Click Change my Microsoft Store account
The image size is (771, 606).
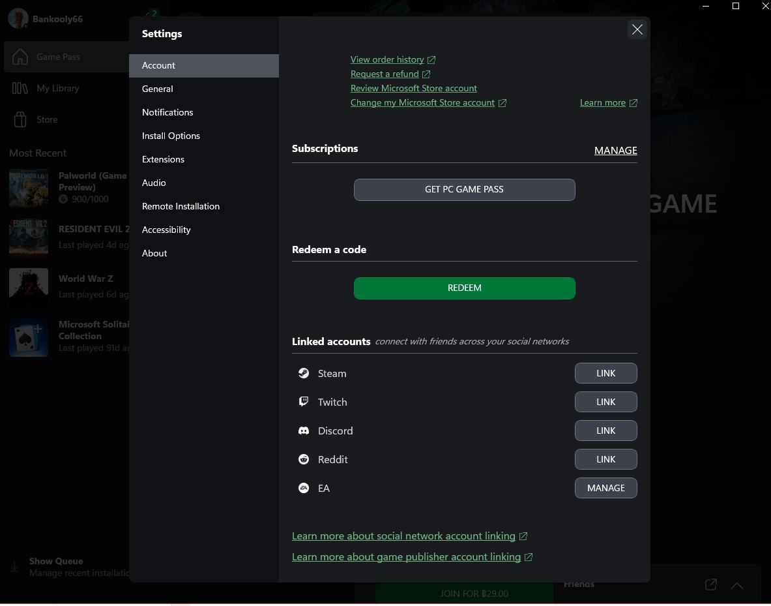(x=422, y=102)
